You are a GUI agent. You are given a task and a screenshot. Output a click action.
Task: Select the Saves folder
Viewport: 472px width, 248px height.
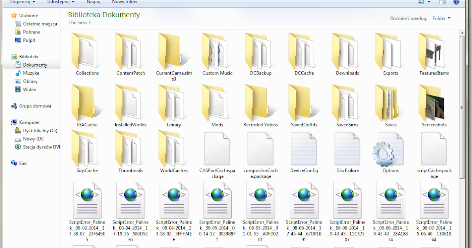pos(391,106)
